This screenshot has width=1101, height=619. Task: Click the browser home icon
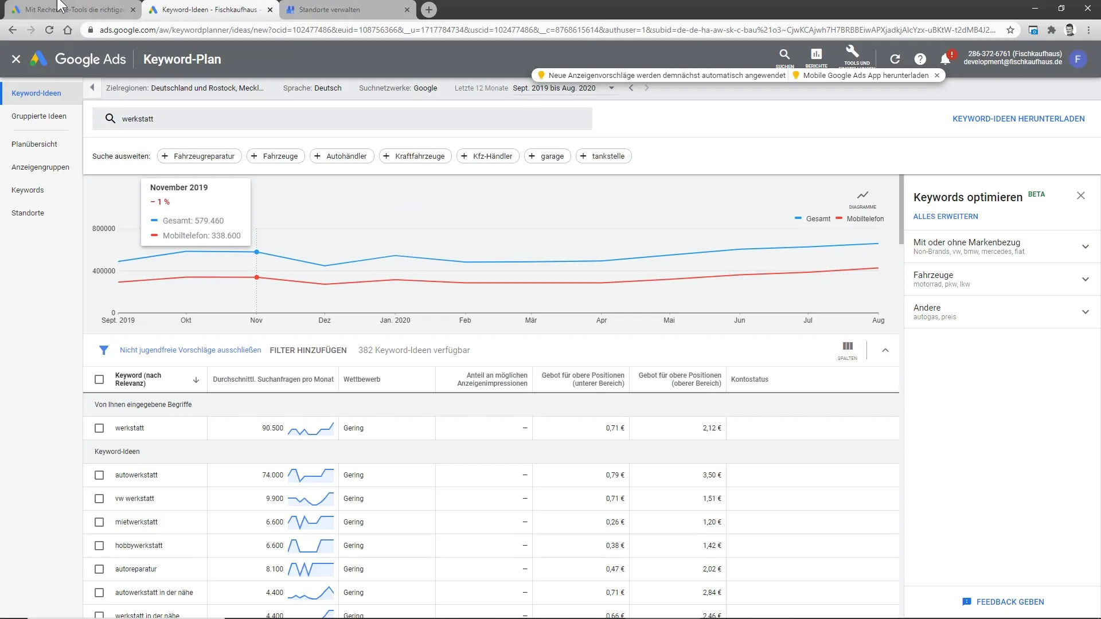coord(68,30)
